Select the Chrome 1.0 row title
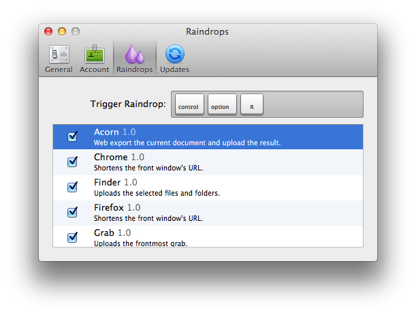 point(119,157)
